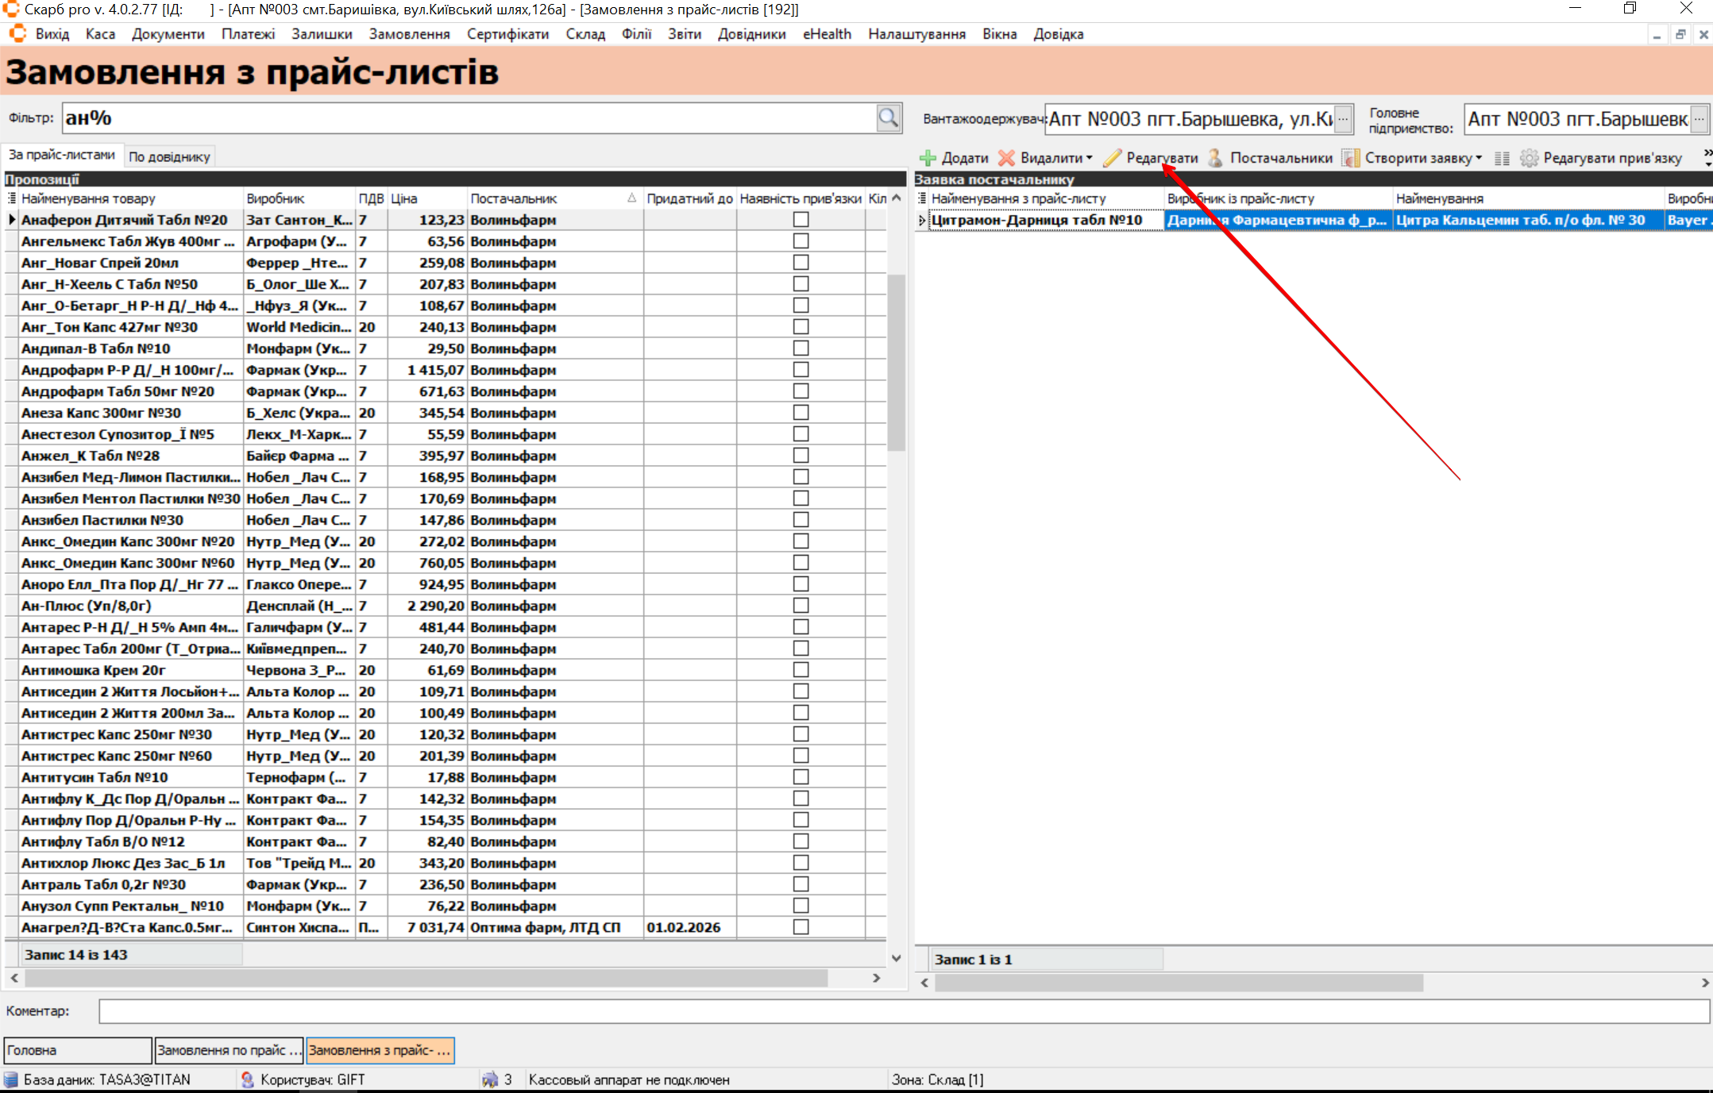
Task: Open Постачальники via the person icon
Action: coord(1215,158)
